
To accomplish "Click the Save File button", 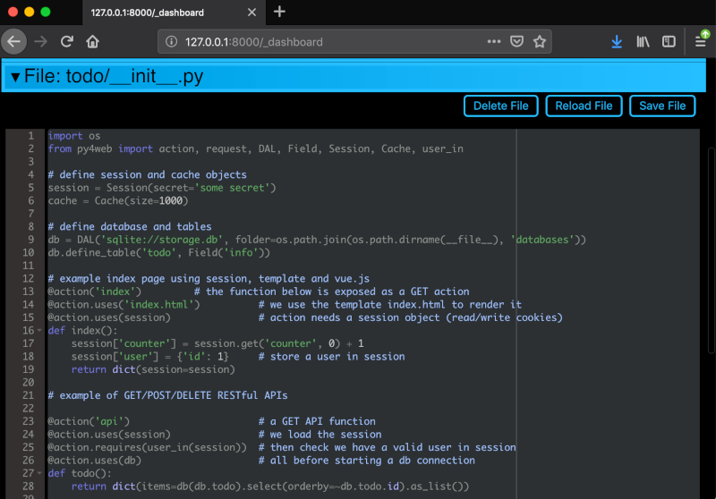I will [662, 106].
